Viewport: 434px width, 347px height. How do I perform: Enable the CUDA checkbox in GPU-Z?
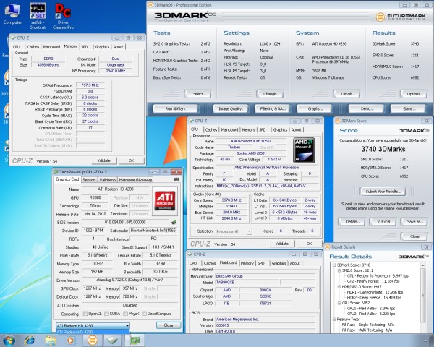pos(106,314)
